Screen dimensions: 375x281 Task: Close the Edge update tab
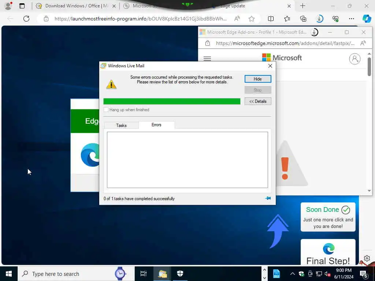pos(289,6)
